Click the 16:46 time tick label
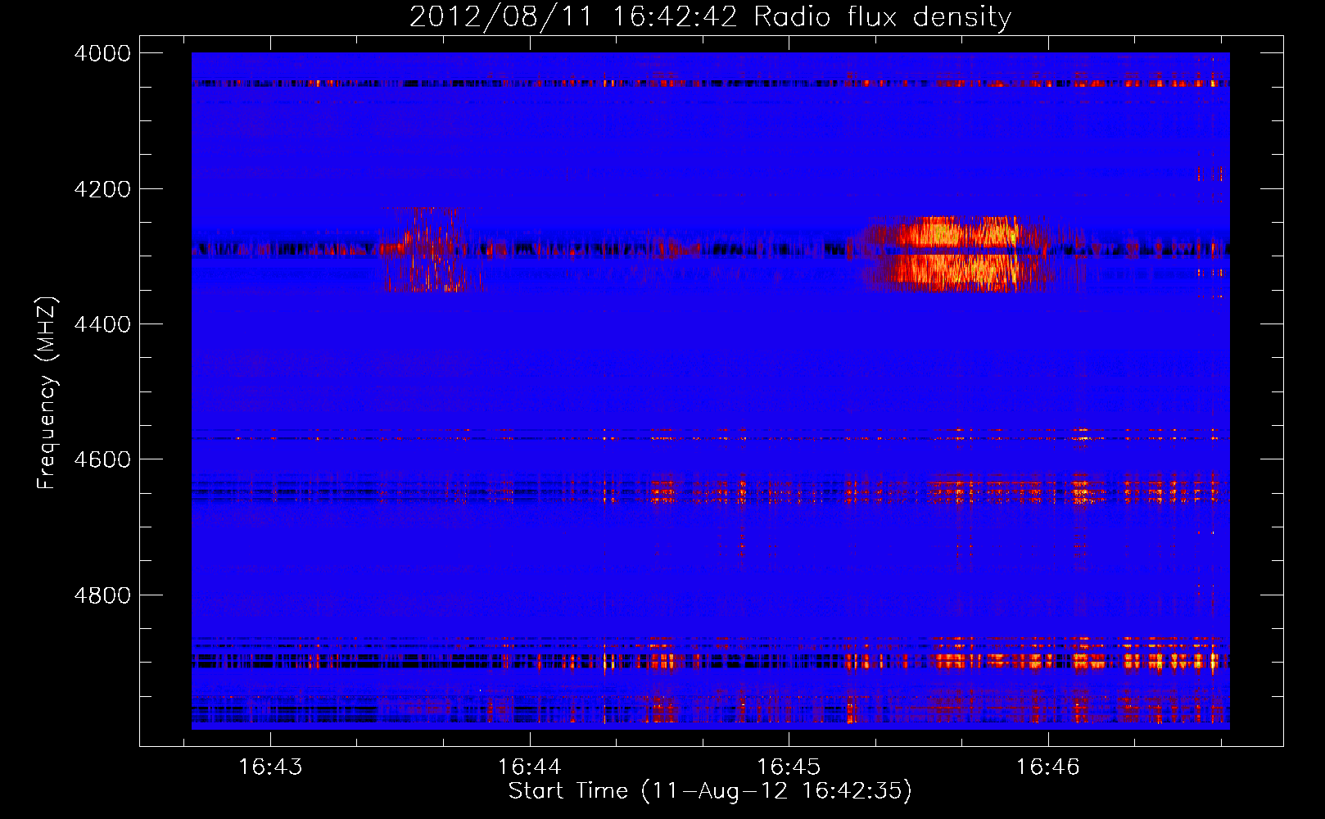 [x=1048, y=767]
